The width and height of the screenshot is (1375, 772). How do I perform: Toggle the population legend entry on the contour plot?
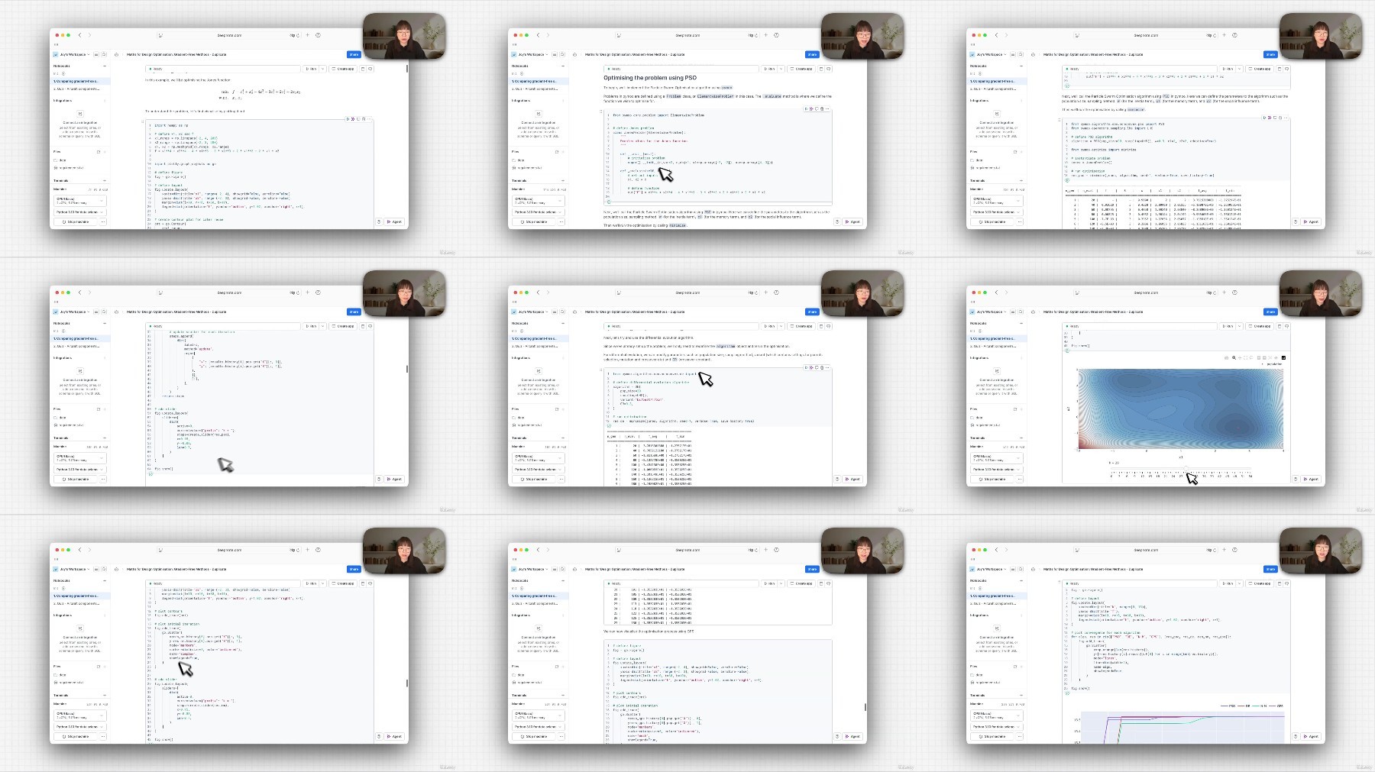coord(1271,364)
